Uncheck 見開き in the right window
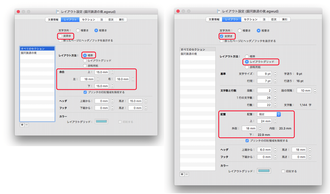The image size is (330, 194). [x=222, y=36]
